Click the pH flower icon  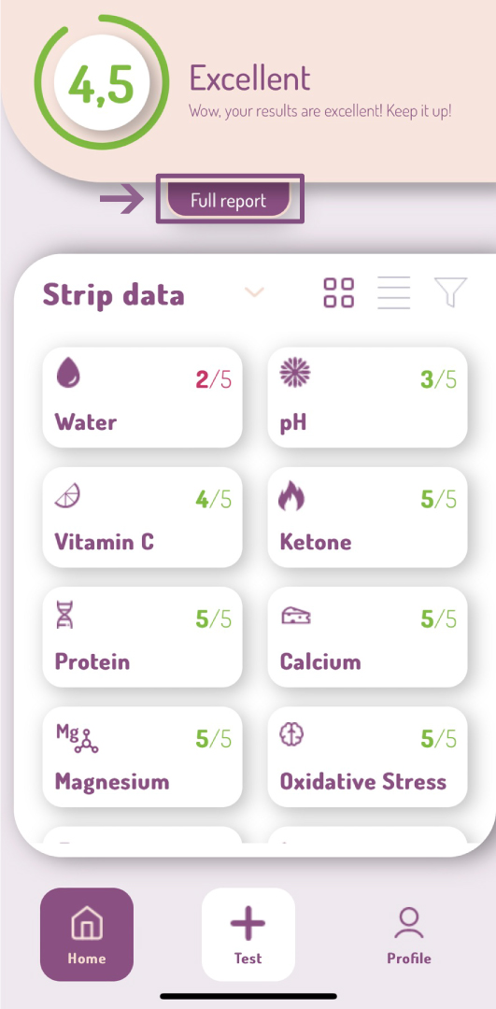[x=295, y=373]
